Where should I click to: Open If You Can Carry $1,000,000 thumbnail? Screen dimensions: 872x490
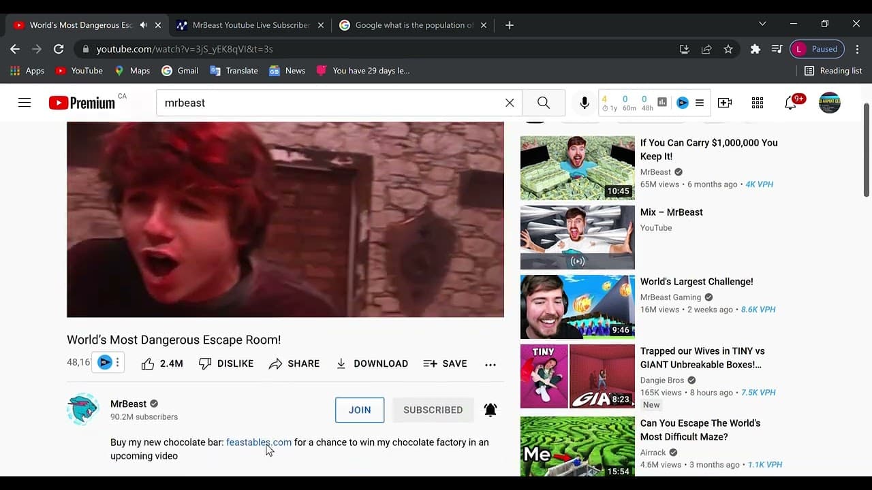coord(578,168)
